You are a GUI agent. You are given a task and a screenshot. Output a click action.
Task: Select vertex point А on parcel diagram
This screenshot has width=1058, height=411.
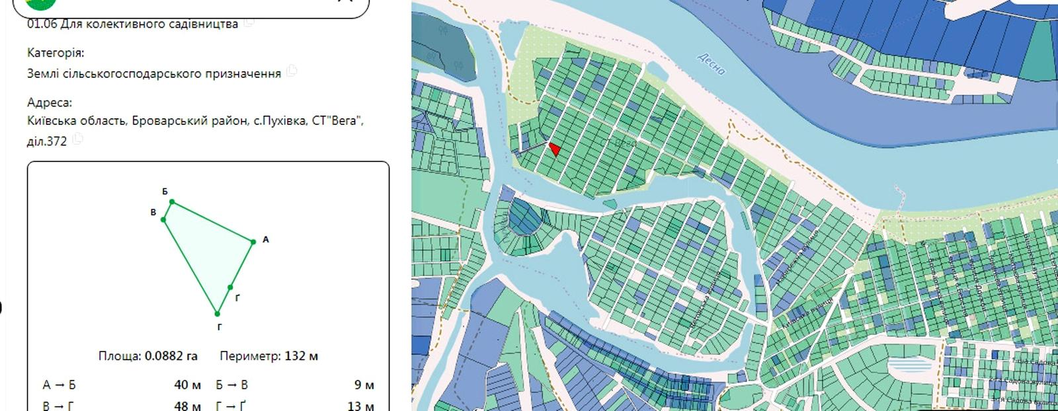253,242
